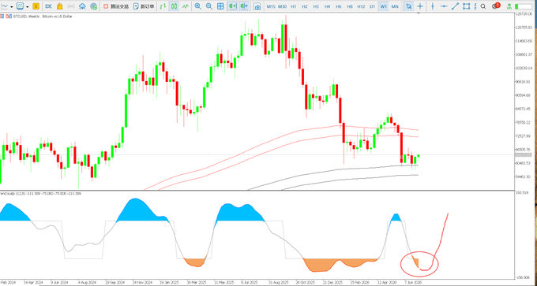Click the green connection level bar
537x286 pixels.
[x=523, y=6]
